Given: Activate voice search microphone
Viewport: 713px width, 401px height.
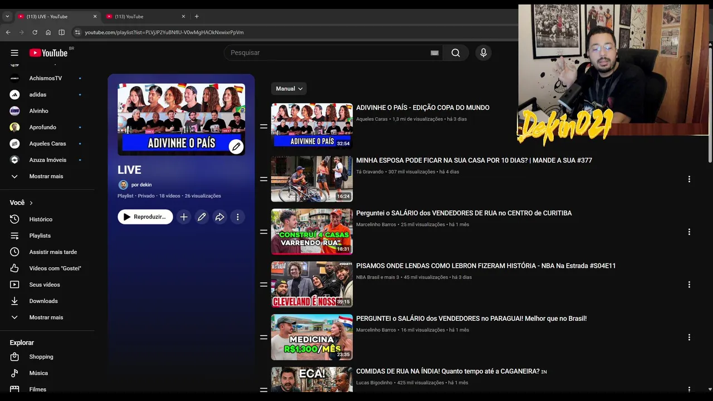Looking at the screenshot, I should point(484,53).
